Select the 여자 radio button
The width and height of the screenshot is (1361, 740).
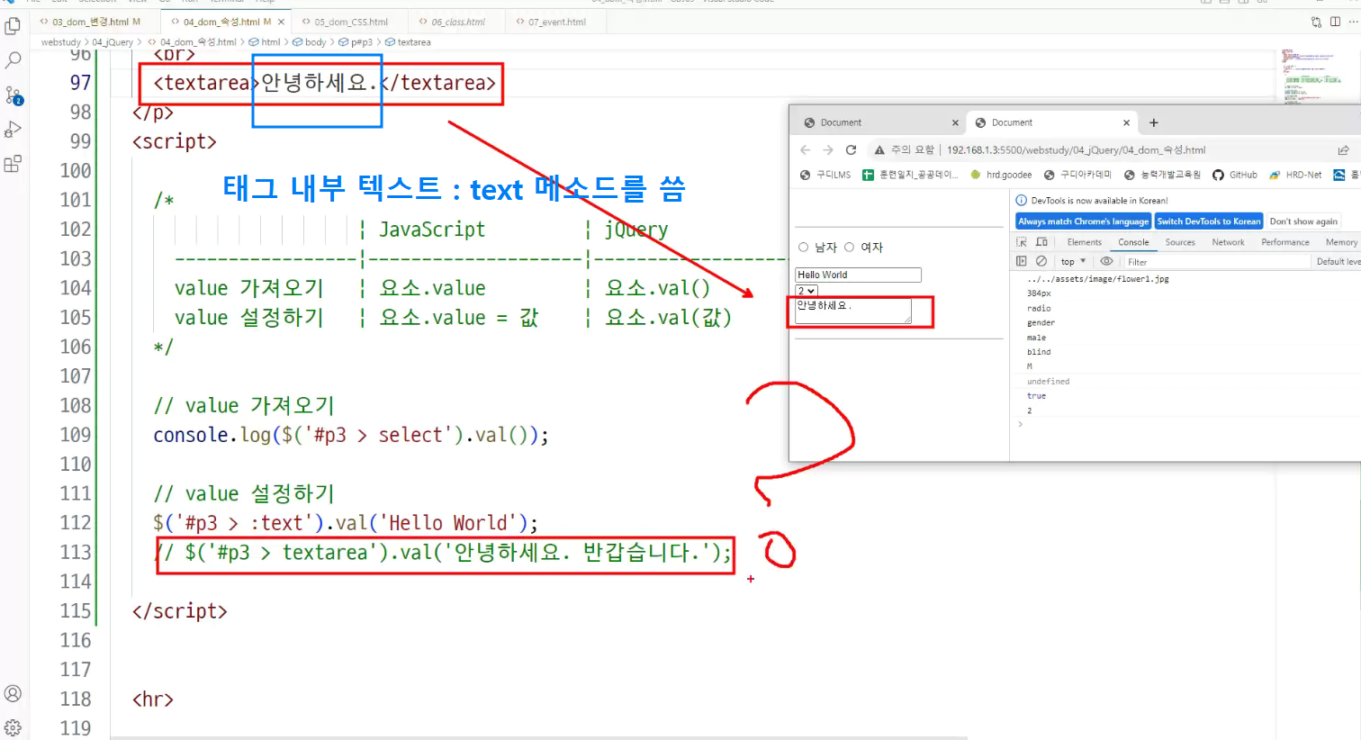[x=849, y=247]
